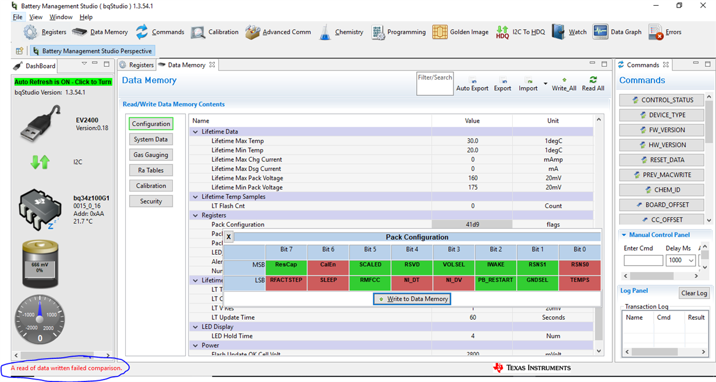The width and height of the screenshot is (716, 382).
Task: Click the Import icon in Data Memory
Action: tap(528, 80)
